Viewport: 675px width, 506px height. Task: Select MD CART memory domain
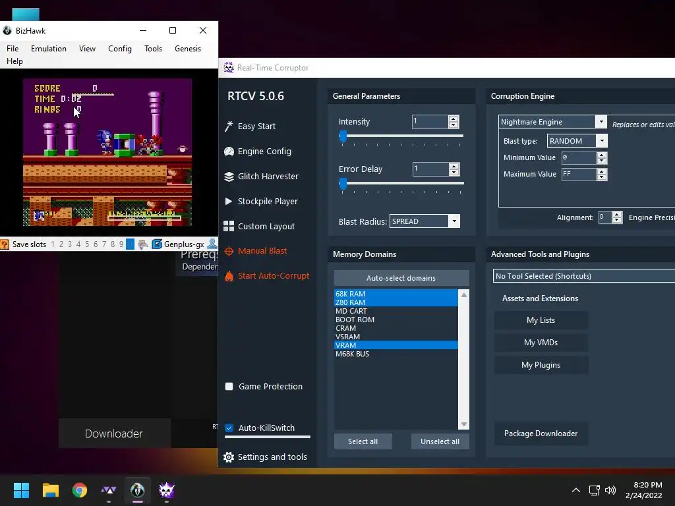[x=396, y=311]
